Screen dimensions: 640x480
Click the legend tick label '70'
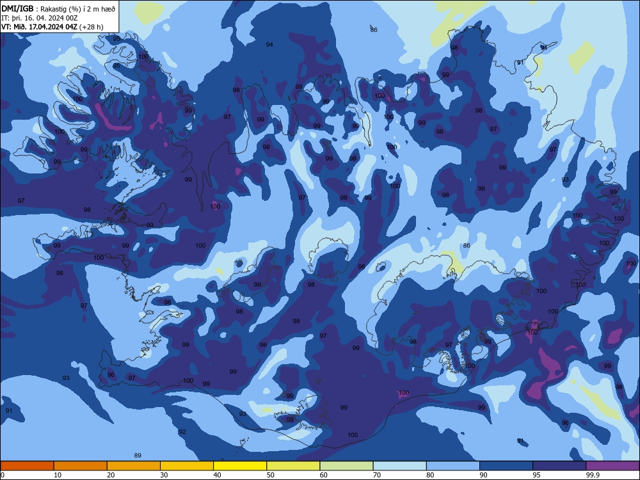[x=377, y=475]
